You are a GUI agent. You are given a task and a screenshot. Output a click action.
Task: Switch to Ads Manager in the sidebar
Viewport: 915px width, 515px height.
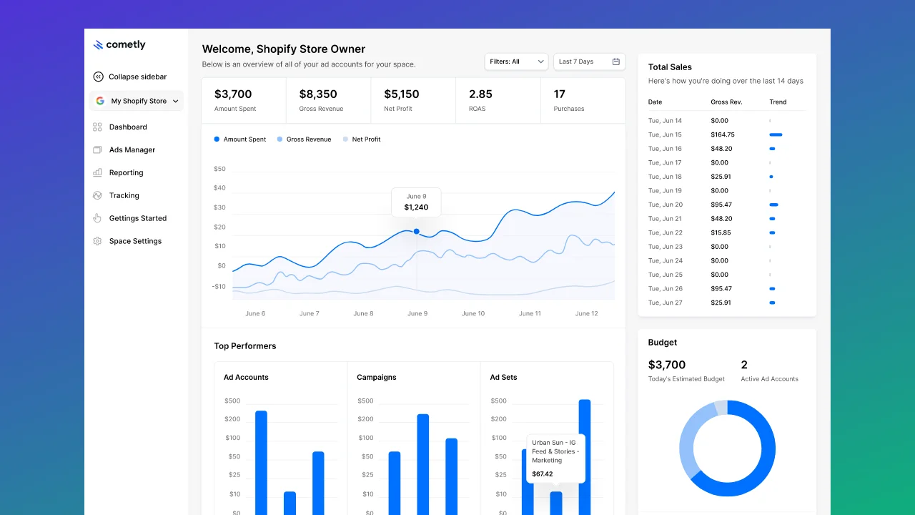pyautogui.click(x=132, y=149)
